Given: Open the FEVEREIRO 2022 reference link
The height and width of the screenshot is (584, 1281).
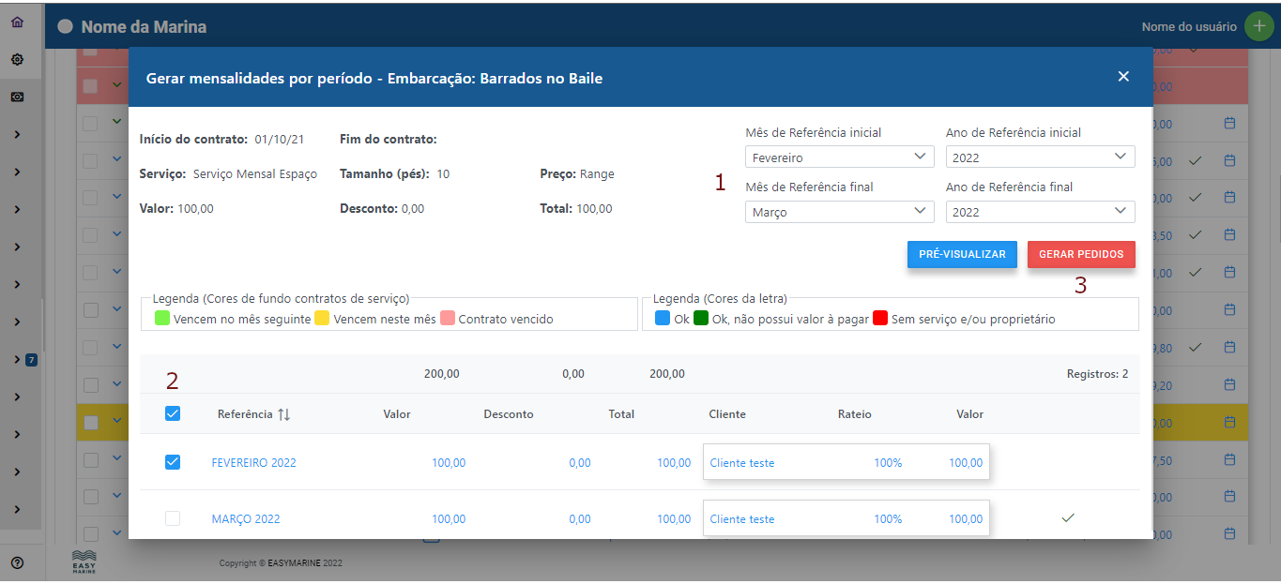Looking at the screenshot, I should [x=253, y=462].
